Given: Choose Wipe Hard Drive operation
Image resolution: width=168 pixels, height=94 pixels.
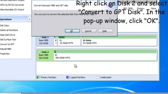Looking at the screenshot, I should [x=8, y=35].
